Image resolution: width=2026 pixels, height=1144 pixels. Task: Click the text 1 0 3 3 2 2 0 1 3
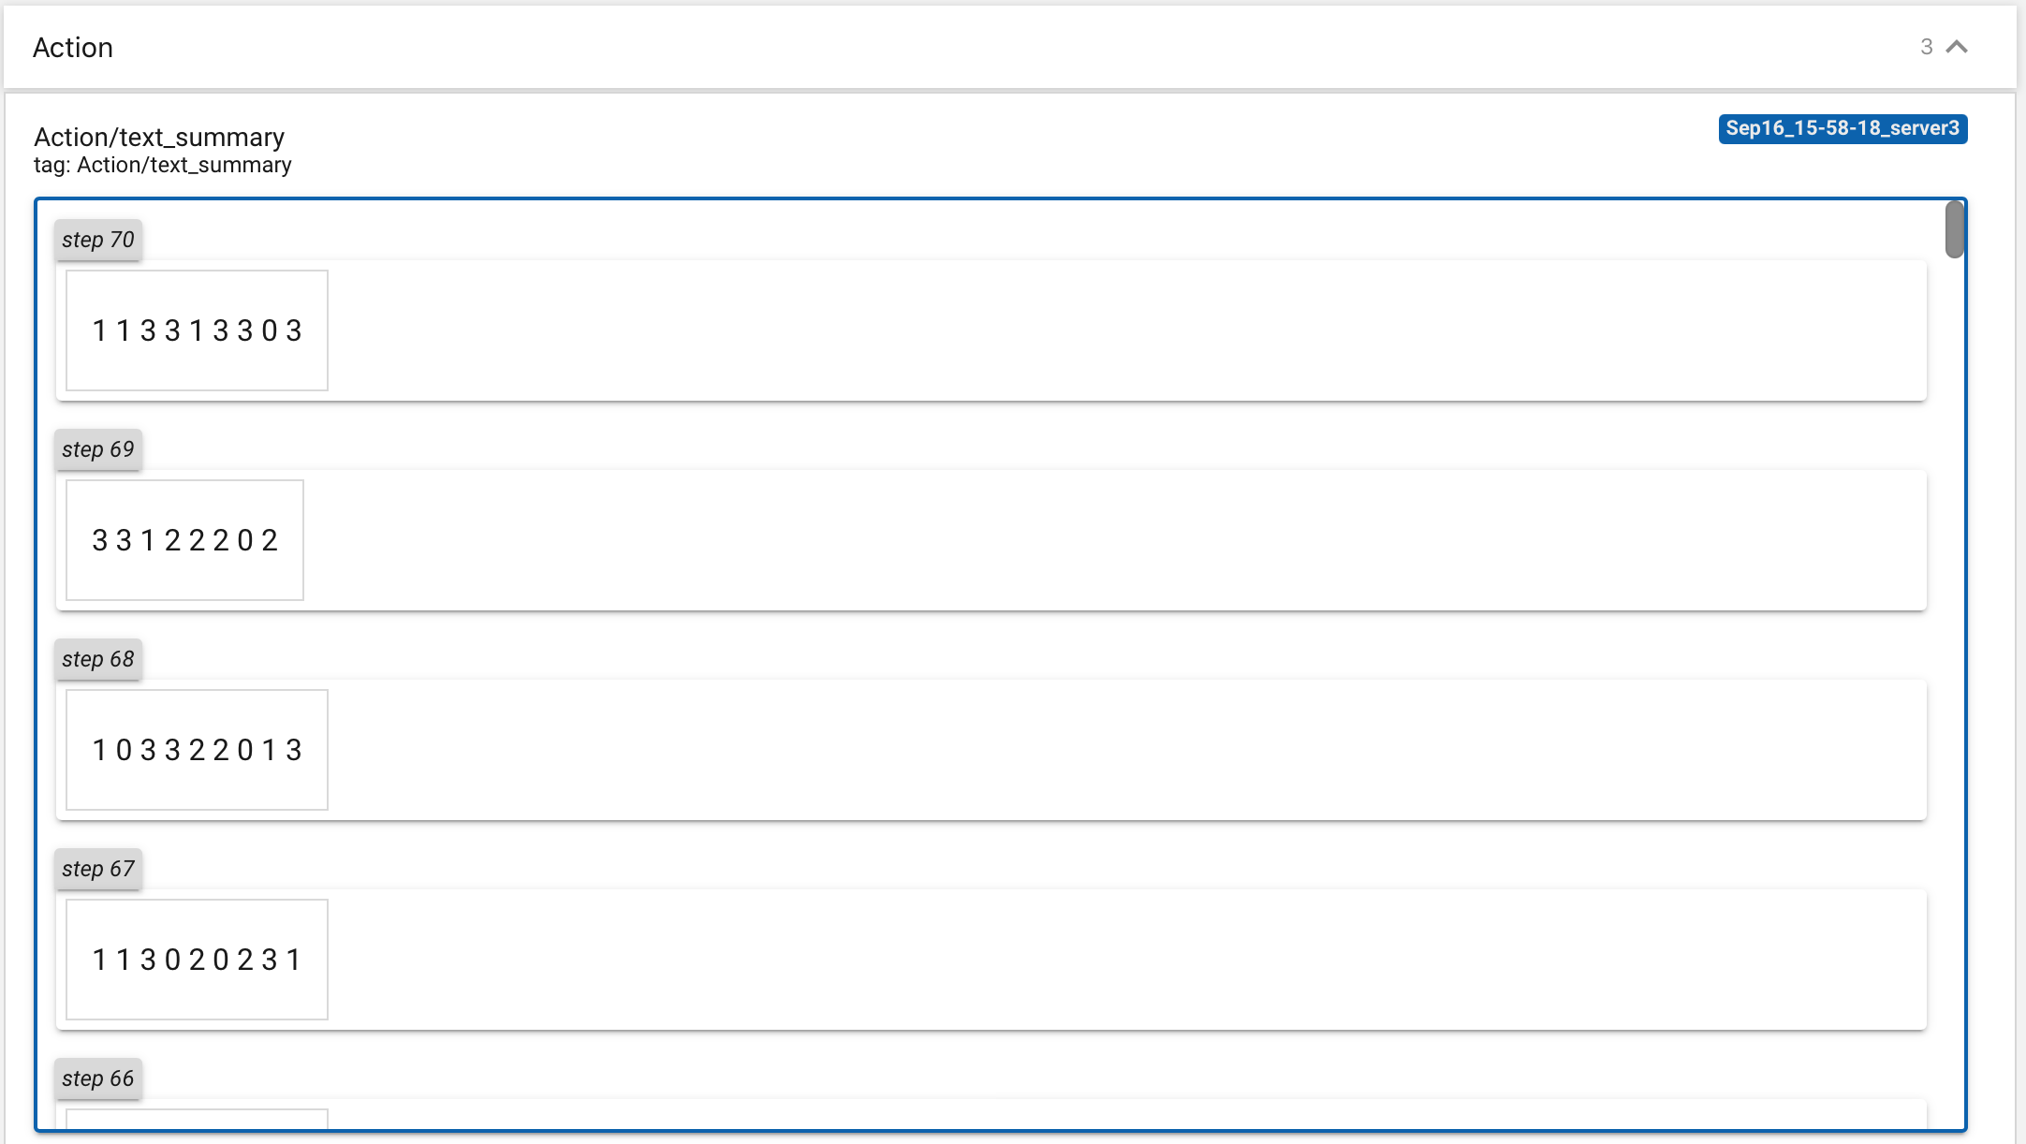pos(197,750)
